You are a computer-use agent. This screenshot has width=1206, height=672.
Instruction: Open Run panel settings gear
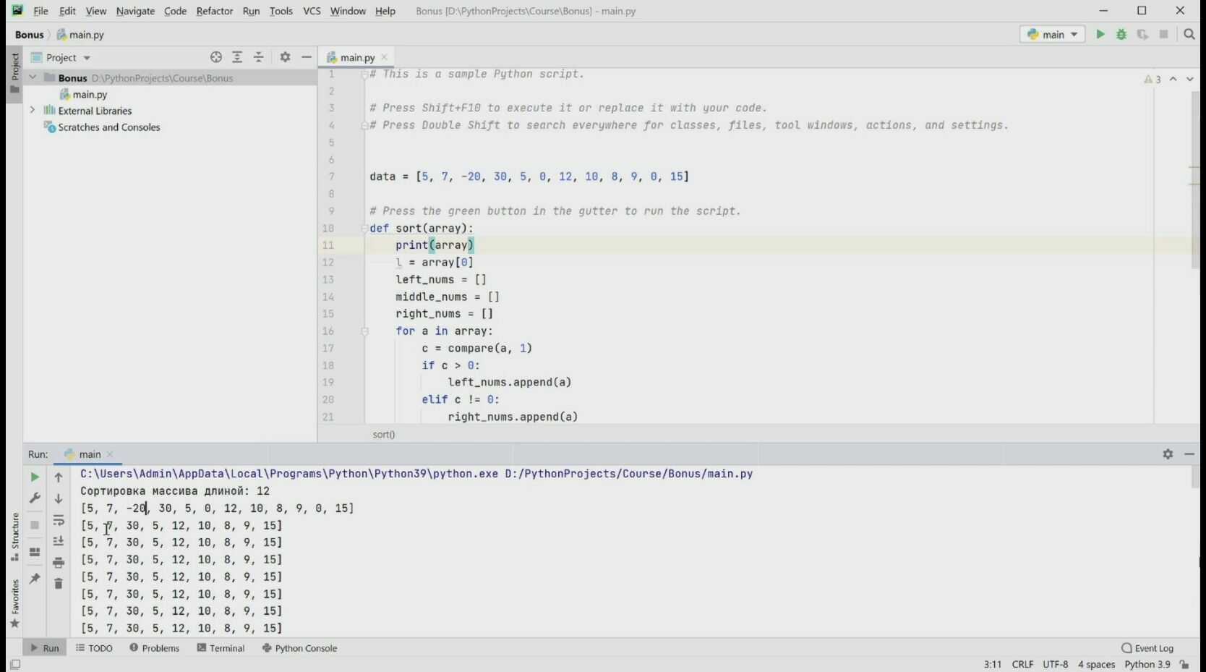click(x=1168, y=454)
